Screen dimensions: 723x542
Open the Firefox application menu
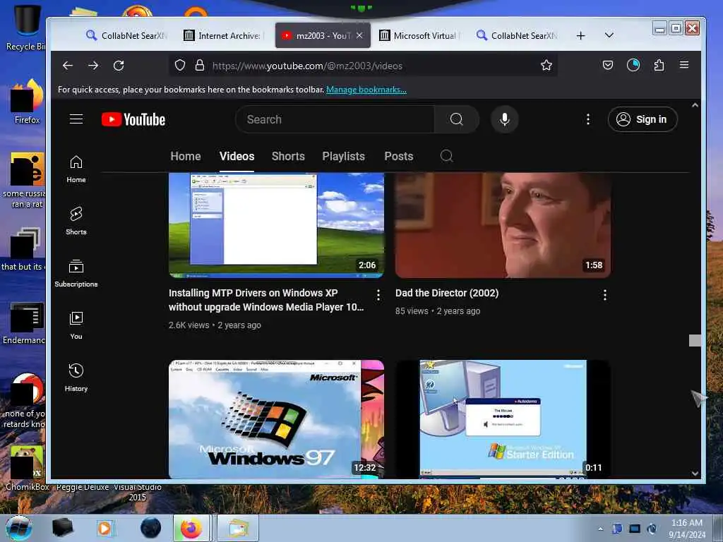coord(684,65)
